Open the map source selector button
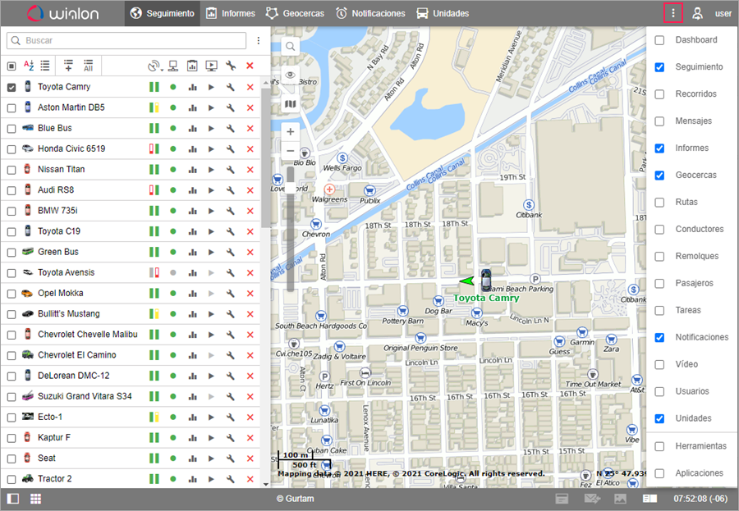The width and height of the screenshot is (739, 511). coord(291,103)
